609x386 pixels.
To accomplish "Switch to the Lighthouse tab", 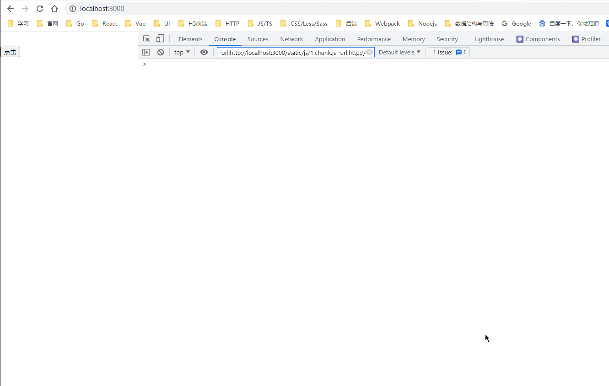I will click(x=489, y=39).
